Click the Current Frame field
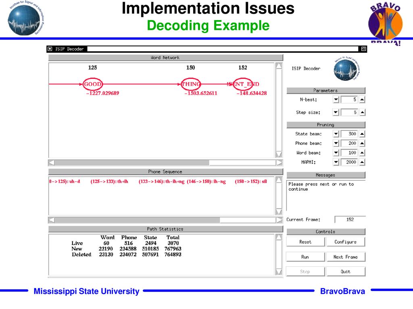This screenshot has height=309, width=413. 350,220
